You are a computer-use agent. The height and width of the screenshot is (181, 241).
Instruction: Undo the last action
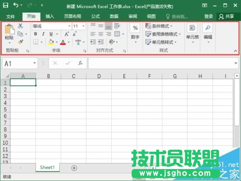click(16, 5)
